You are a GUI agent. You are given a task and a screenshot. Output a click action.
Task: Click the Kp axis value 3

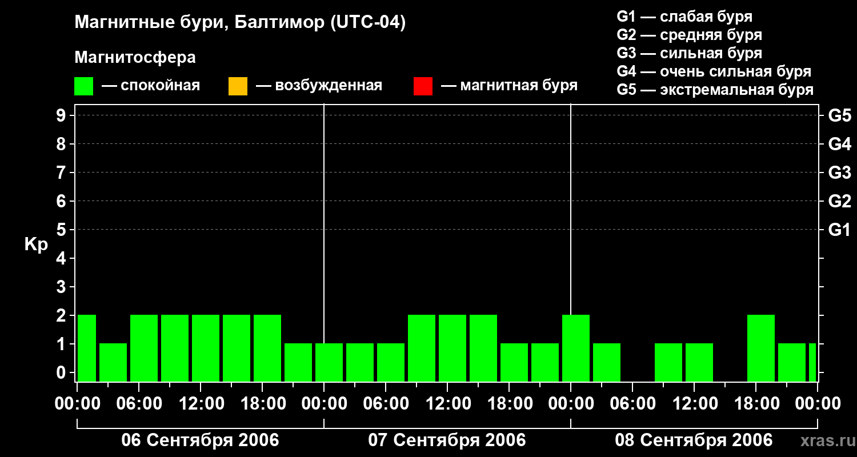click(62, 287)
